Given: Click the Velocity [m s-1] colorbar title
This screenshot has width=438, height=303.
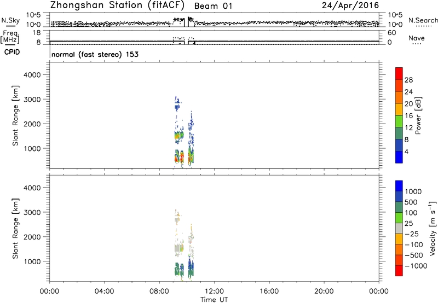Looking at the screenshot, I should (x=433, y=228).
